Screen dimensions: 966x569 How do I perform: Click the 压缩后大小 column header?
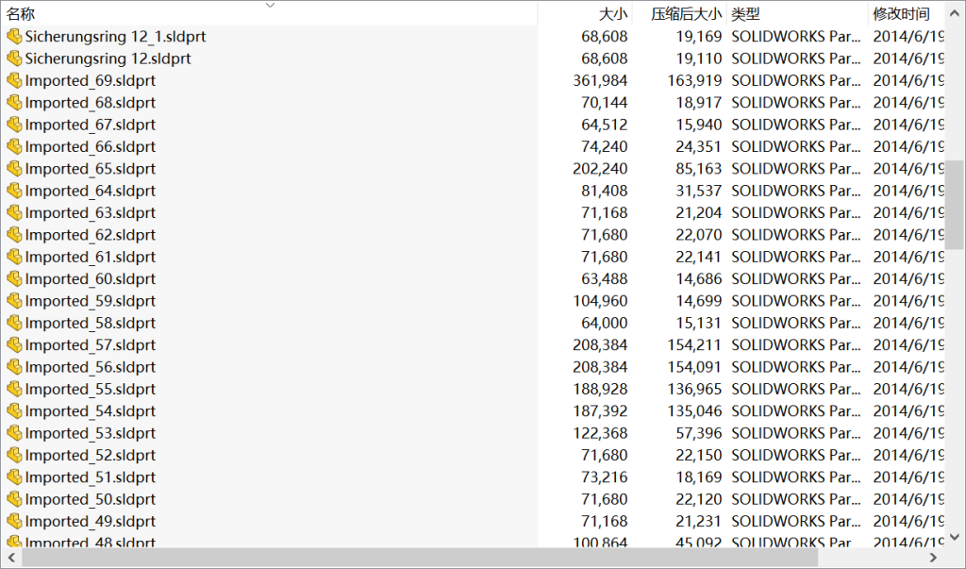[x=686, y=14]
